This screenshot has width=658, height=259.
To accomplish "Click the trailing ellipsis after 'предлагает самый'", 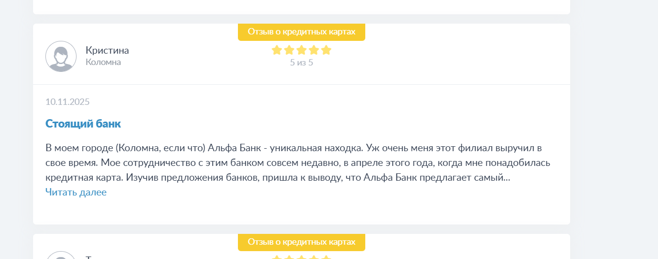I will coord(506,177).
